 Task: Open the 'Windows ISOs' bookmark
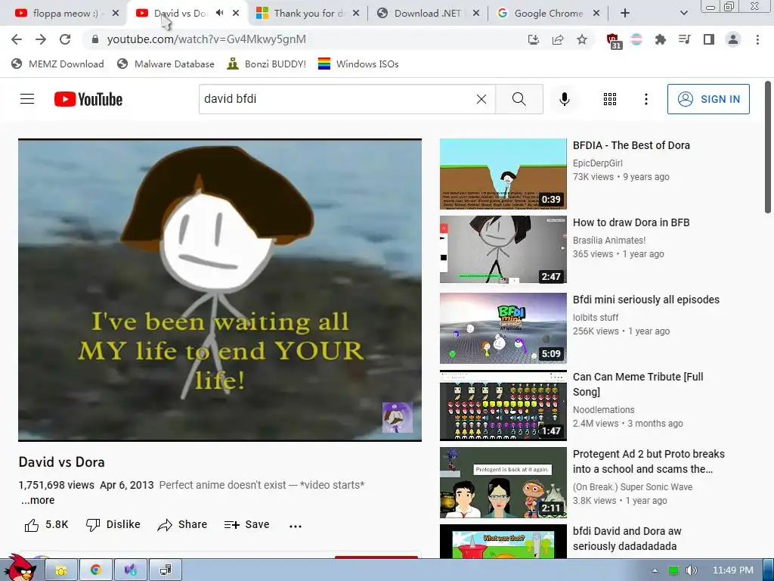[x=358, y=64]
